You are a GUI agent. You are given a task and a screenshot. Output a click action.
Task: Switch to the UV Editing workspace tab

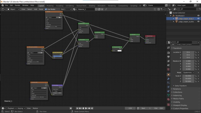(70, 6)
